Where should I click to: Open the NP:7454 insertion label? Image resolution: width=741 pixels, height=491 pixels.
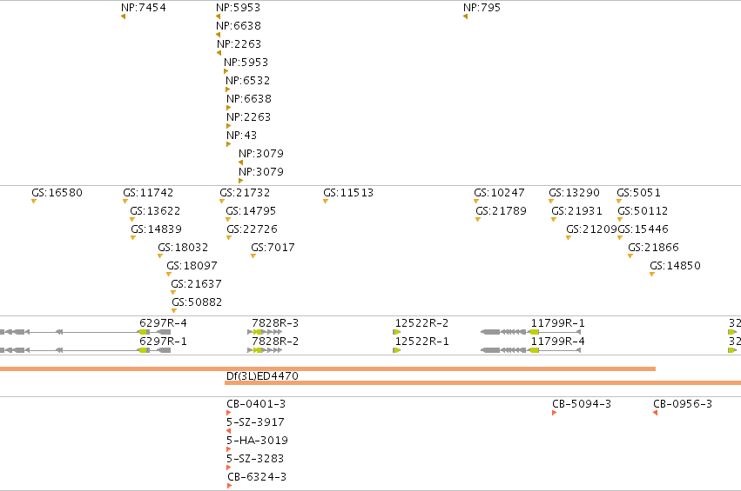pos(144,8)
